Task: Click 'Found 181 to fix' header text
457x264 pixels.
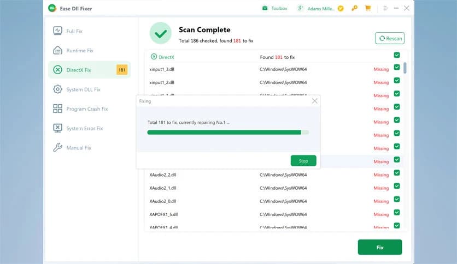Action: click(277, 57)
